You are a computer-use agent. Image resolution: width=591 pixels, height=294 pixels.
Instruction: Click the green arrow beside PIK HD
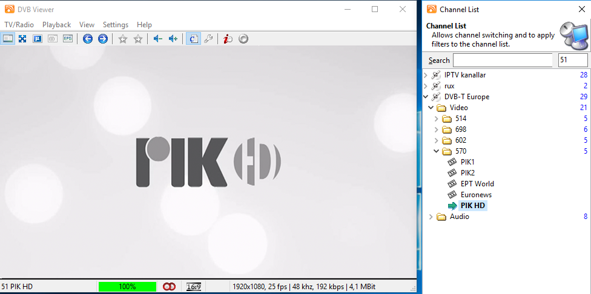pyautogui.click(x=452, y=206)
